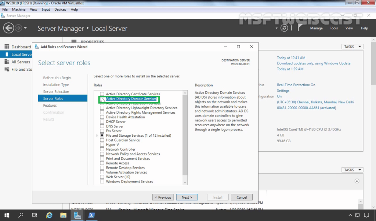
Task: Open the Windows Start button
Action: pos(7,215)
